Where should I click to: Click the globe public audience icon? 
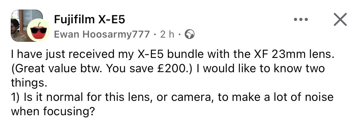tap(190, 34)
